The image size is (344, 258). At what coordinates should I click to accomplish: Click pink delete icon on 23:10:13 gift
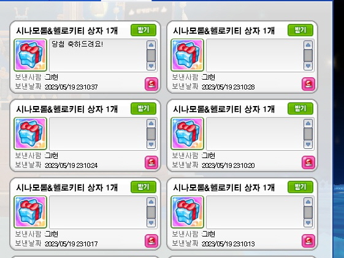click(308, 241)
